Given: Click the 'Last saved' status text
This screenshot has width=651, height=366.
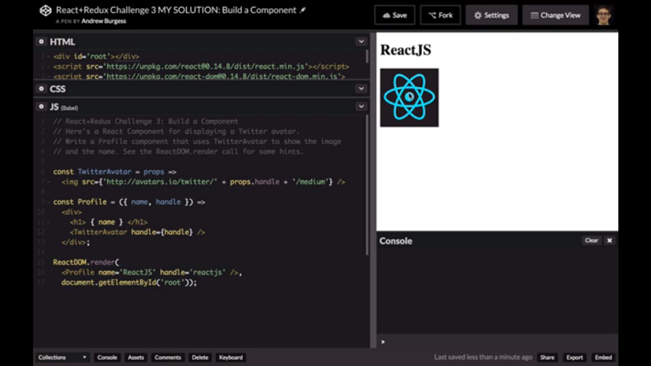Looking at the screenshot, I should pos(483,357).
